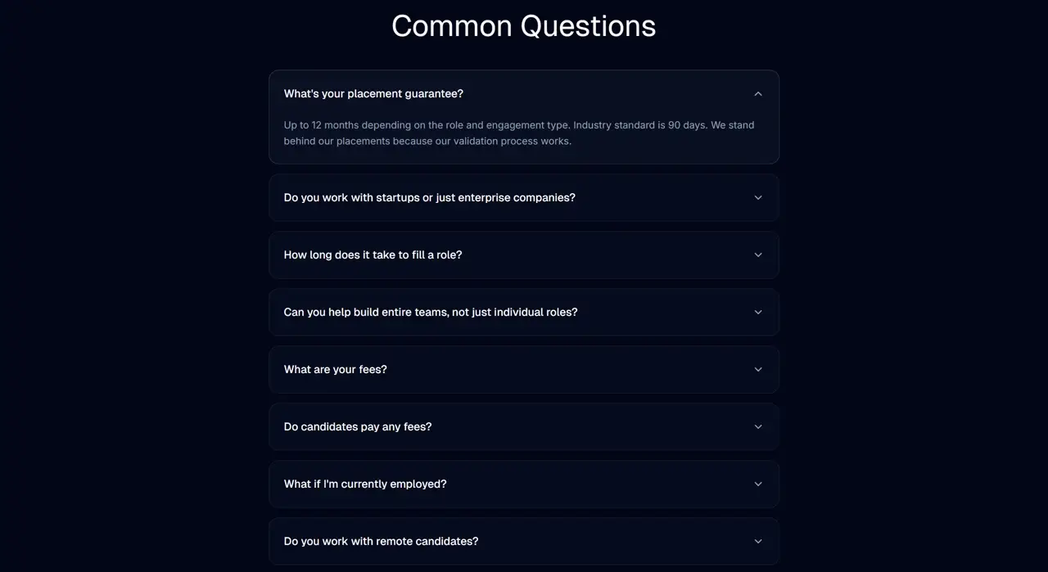This screenshot has width=1048, height=572.
Task: Expand 'Do you work with remote candidates?'
Action: (x=524, y=541)
